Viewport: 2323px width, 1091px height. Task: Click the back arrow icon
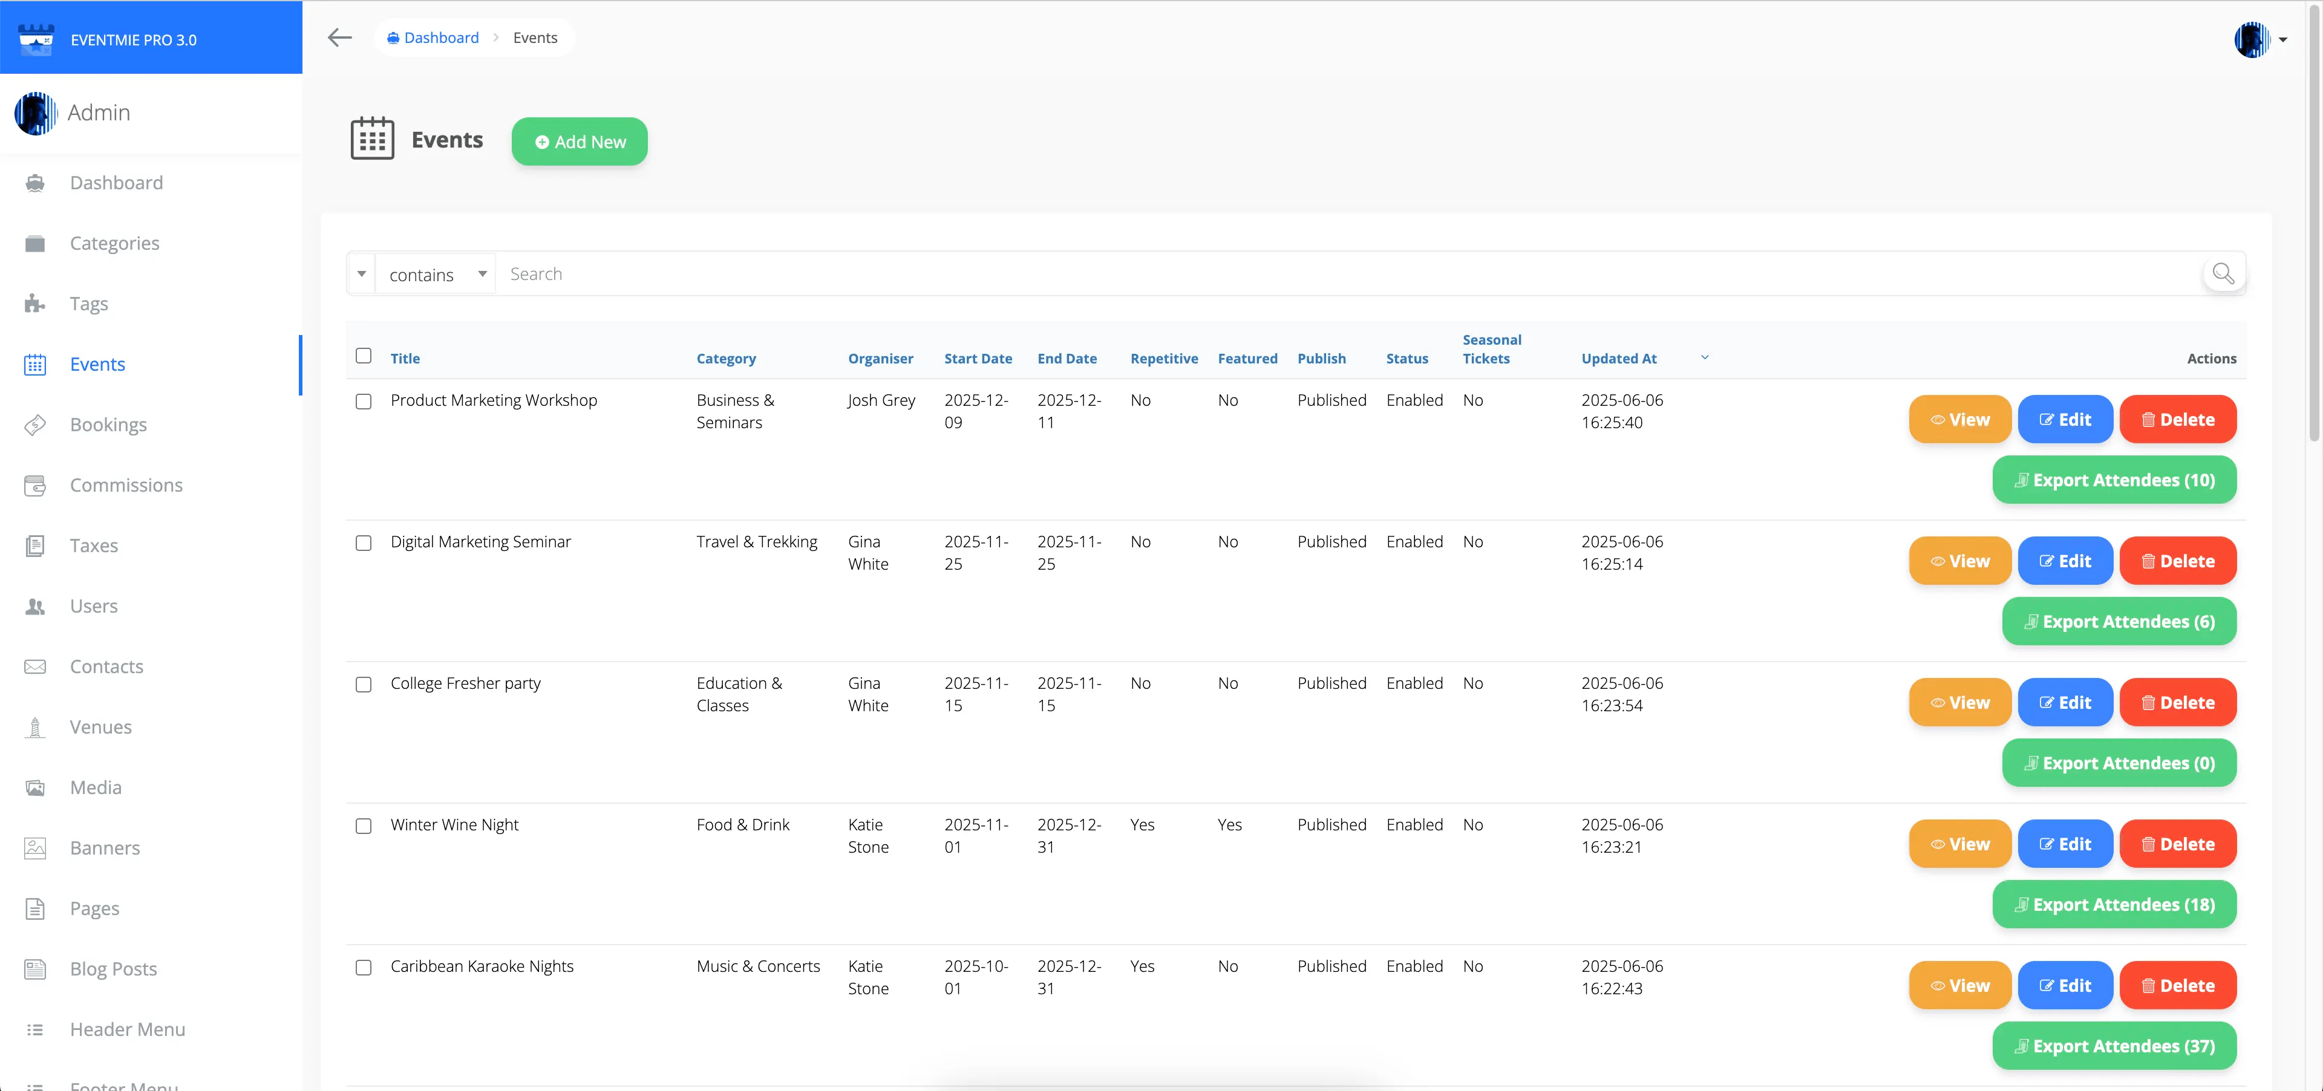(339, 38)
